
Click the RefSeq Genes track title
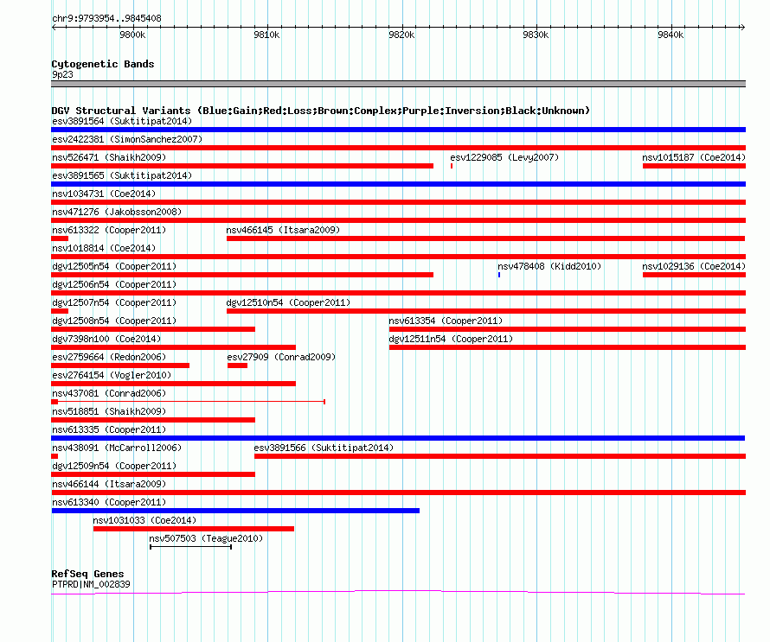point(87,574)
